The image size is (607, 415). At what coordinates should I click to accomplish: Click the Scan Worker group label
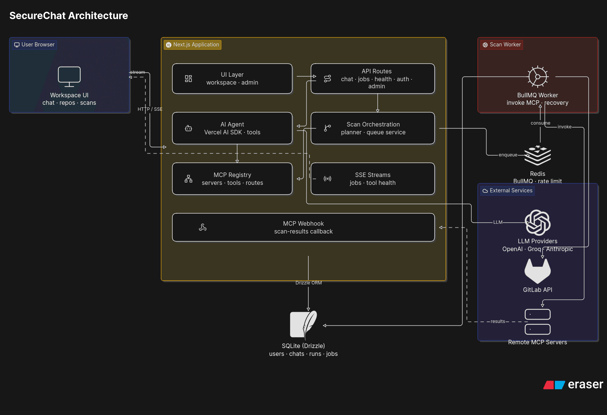pos(502,45)
